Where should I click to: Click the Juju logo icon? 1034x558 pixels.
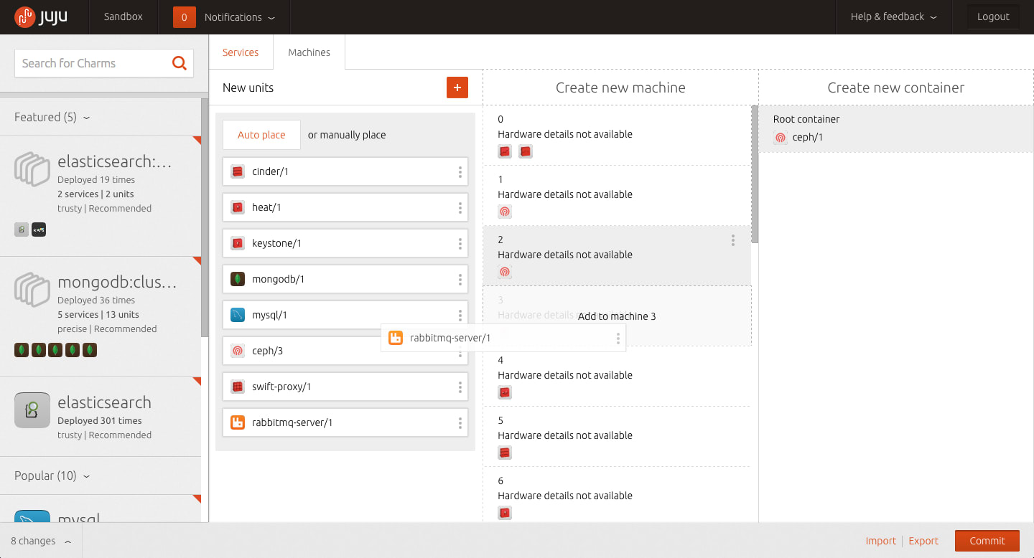[24, 16]
